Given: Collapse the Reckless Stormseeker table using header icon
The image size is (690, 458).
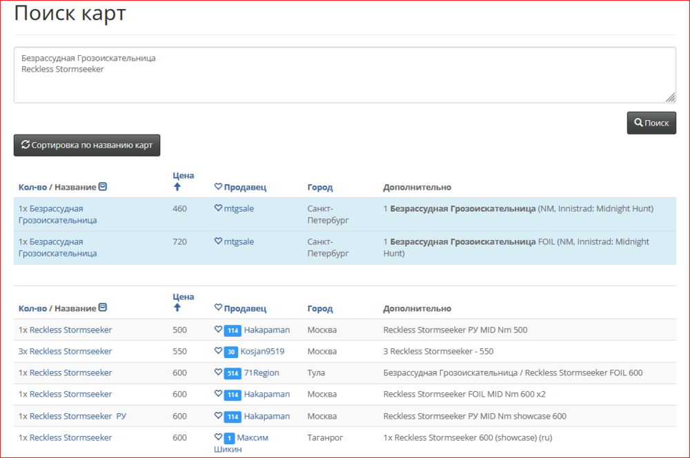Looking at the screenshot, I should click(103, 308).
